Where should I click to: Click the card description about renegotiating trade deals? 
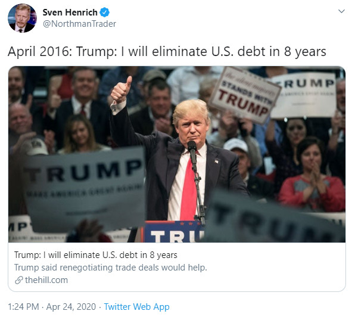[x=110, y=268]
